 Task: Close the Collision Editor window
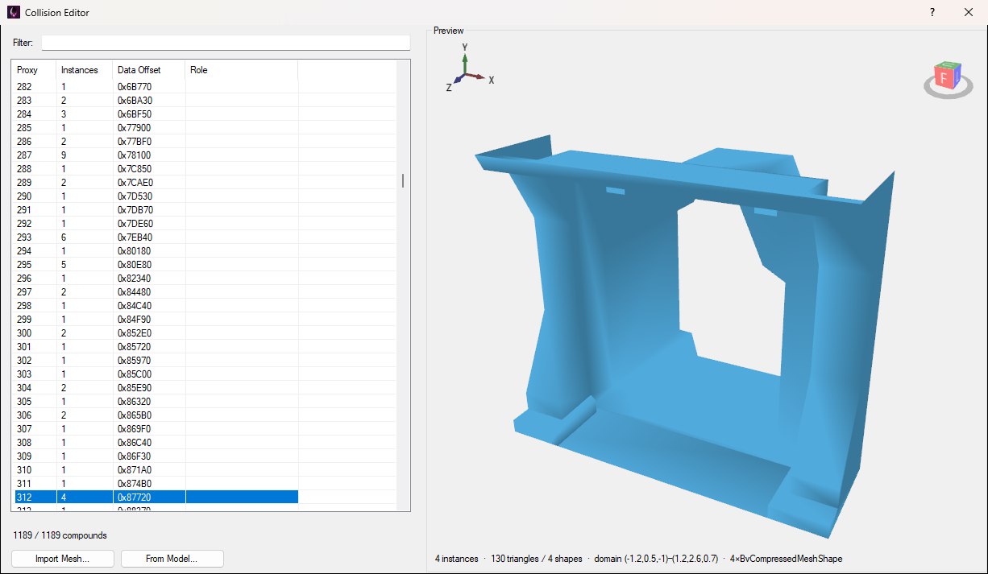(969, 13)
